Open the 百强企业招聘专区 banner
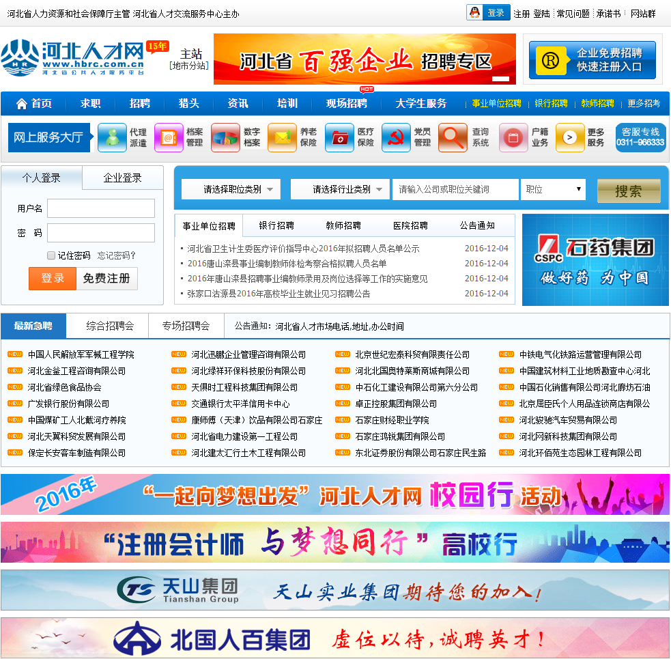Image resolution: width=671 pixels, height=659 pixels. 365,59
